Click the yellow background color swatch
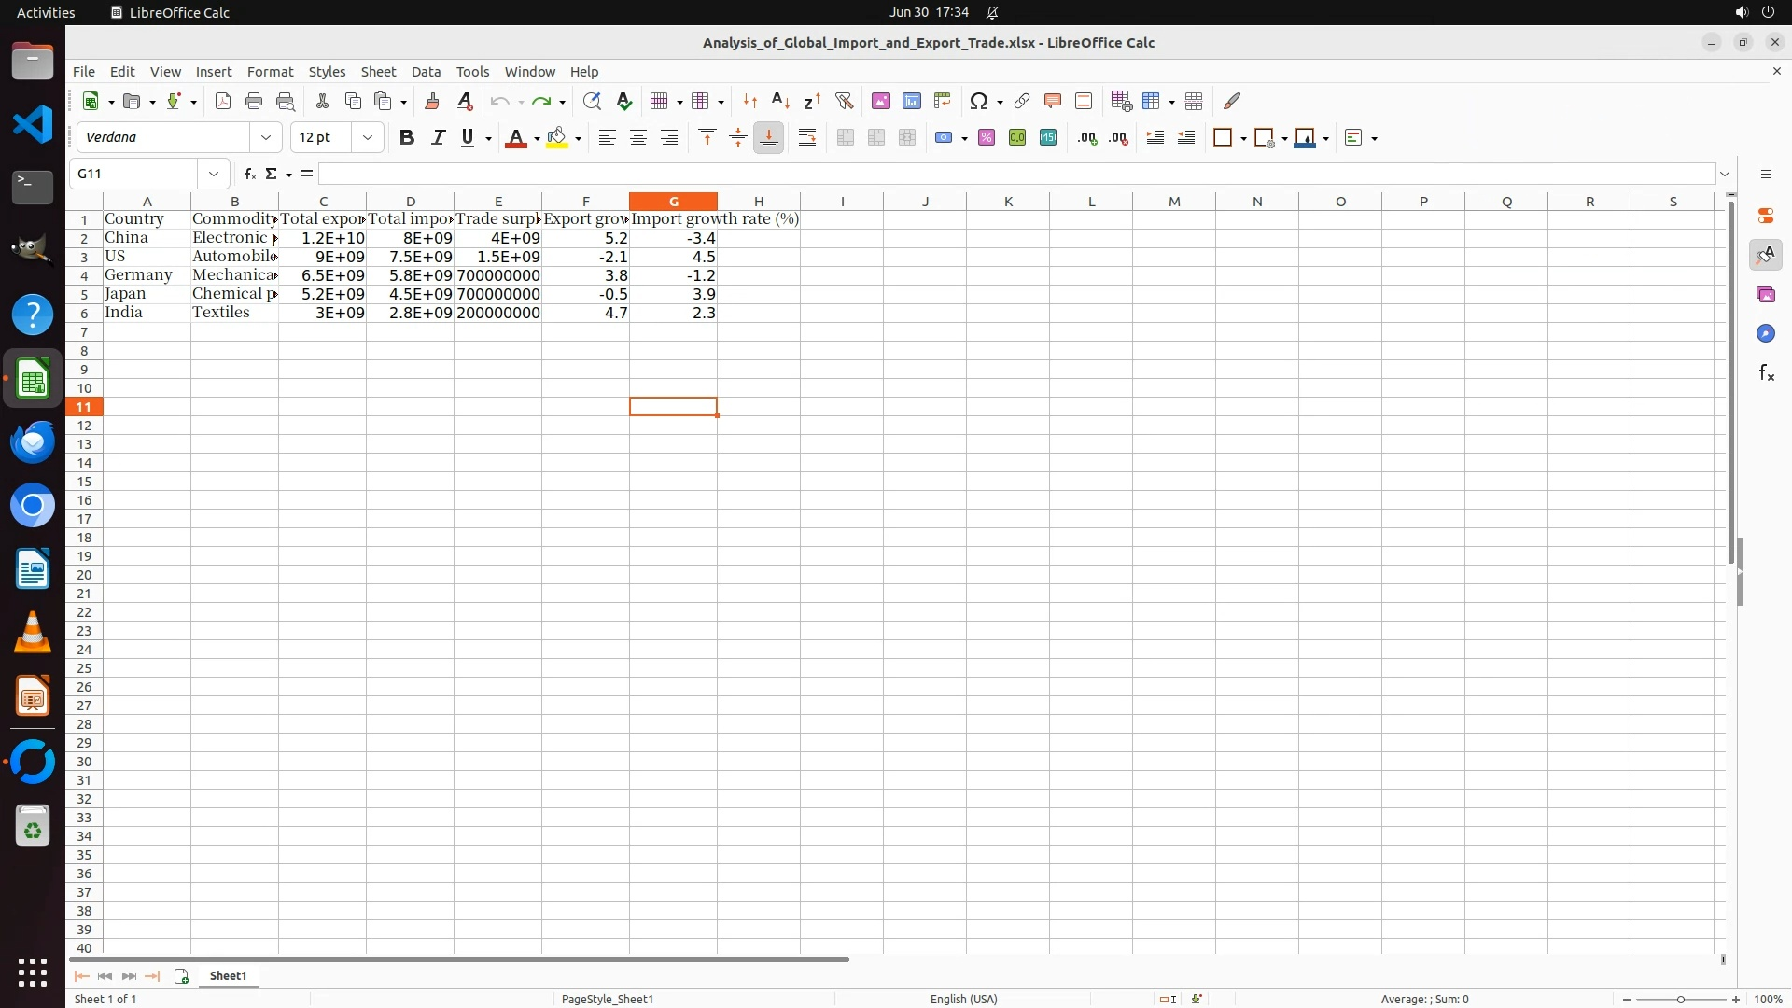This screenshot has height=1008, width=1792. (x=557, y=137)
